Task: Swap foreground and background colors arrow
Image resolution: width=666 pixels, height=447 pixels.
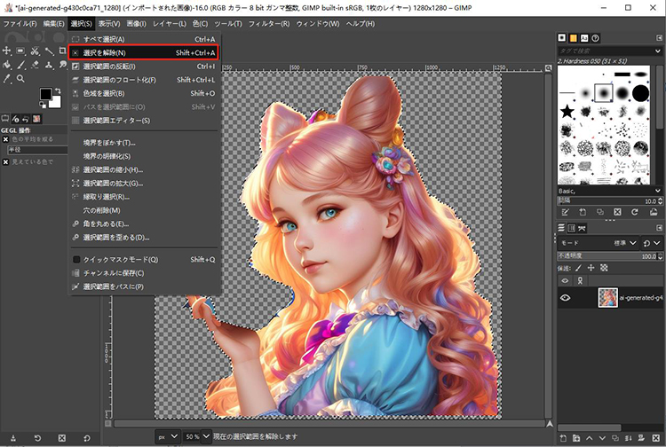Action: pyautogui.click(x=58, y=90)
